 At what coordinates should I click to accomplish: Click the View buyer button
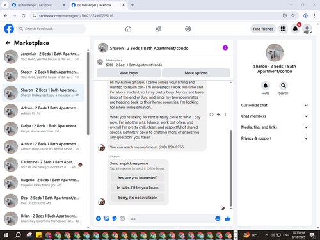pos(129,73)
